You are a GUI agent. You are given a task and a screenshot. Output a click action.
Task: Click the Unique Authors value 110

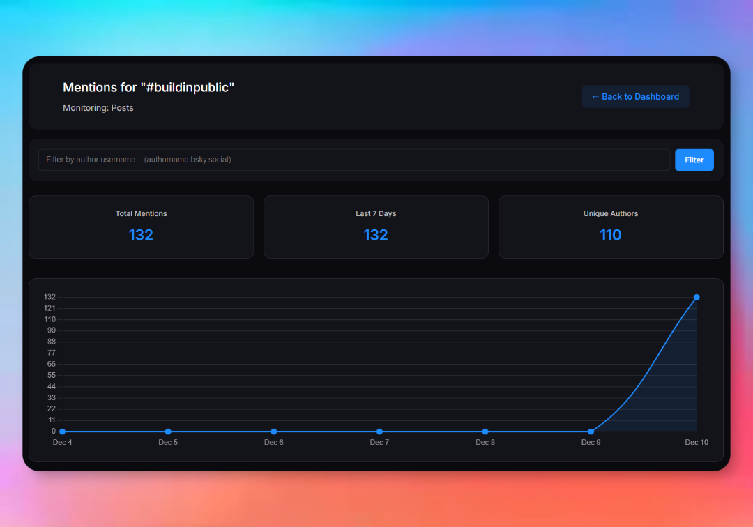[610, 235]
